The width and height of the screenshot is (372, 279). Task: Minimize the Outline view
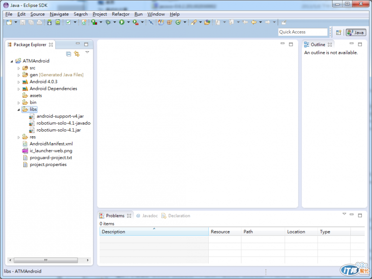coord(352,44)
